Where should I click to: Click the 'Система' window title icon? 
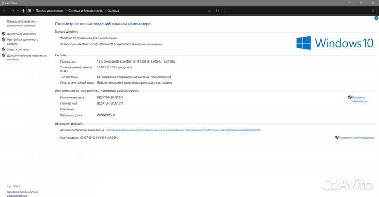(3, 3)
